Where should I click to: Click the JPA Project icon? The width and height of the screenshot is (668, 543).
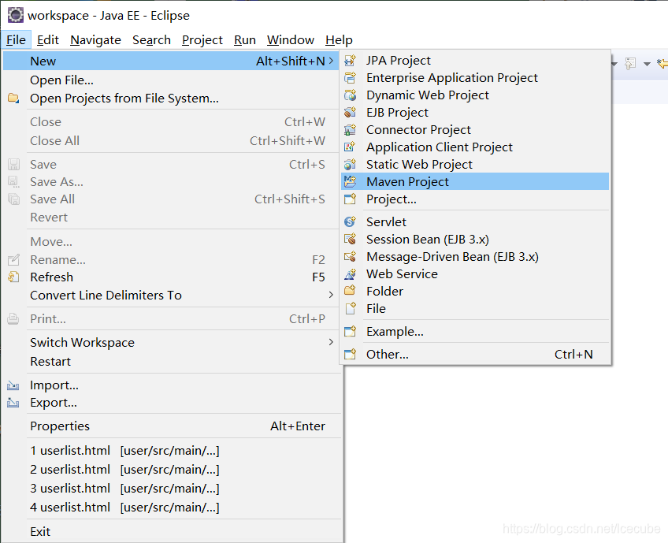coord(351,61)
